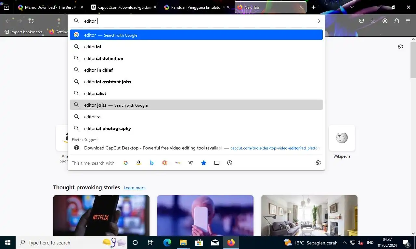Image resolution: width=416 pixels, height=249 pixels.
Task: Pick the 'editorial' suggestion
Action: click(196, 47)
